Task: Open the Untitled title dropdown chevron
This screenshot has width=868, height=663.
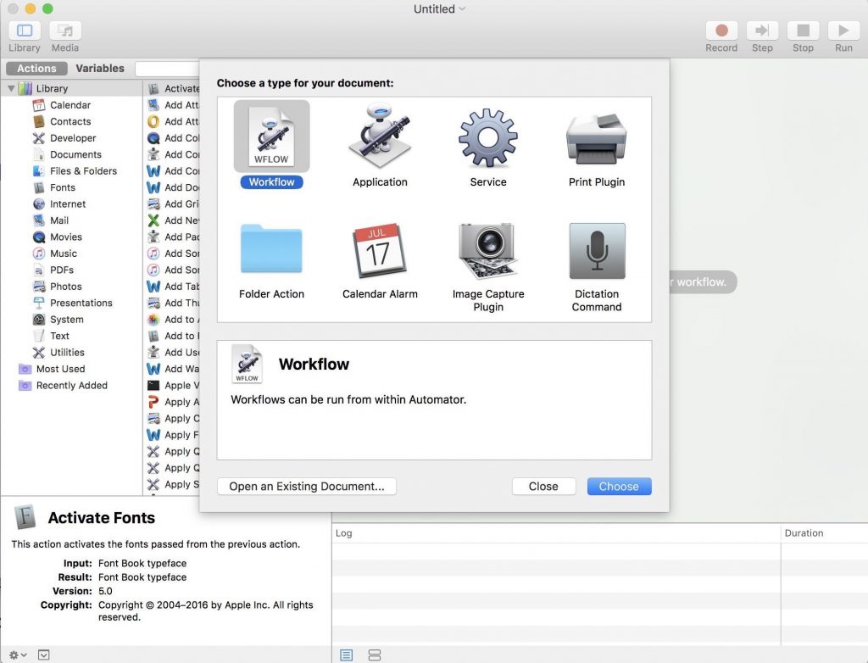Action: 463,8
